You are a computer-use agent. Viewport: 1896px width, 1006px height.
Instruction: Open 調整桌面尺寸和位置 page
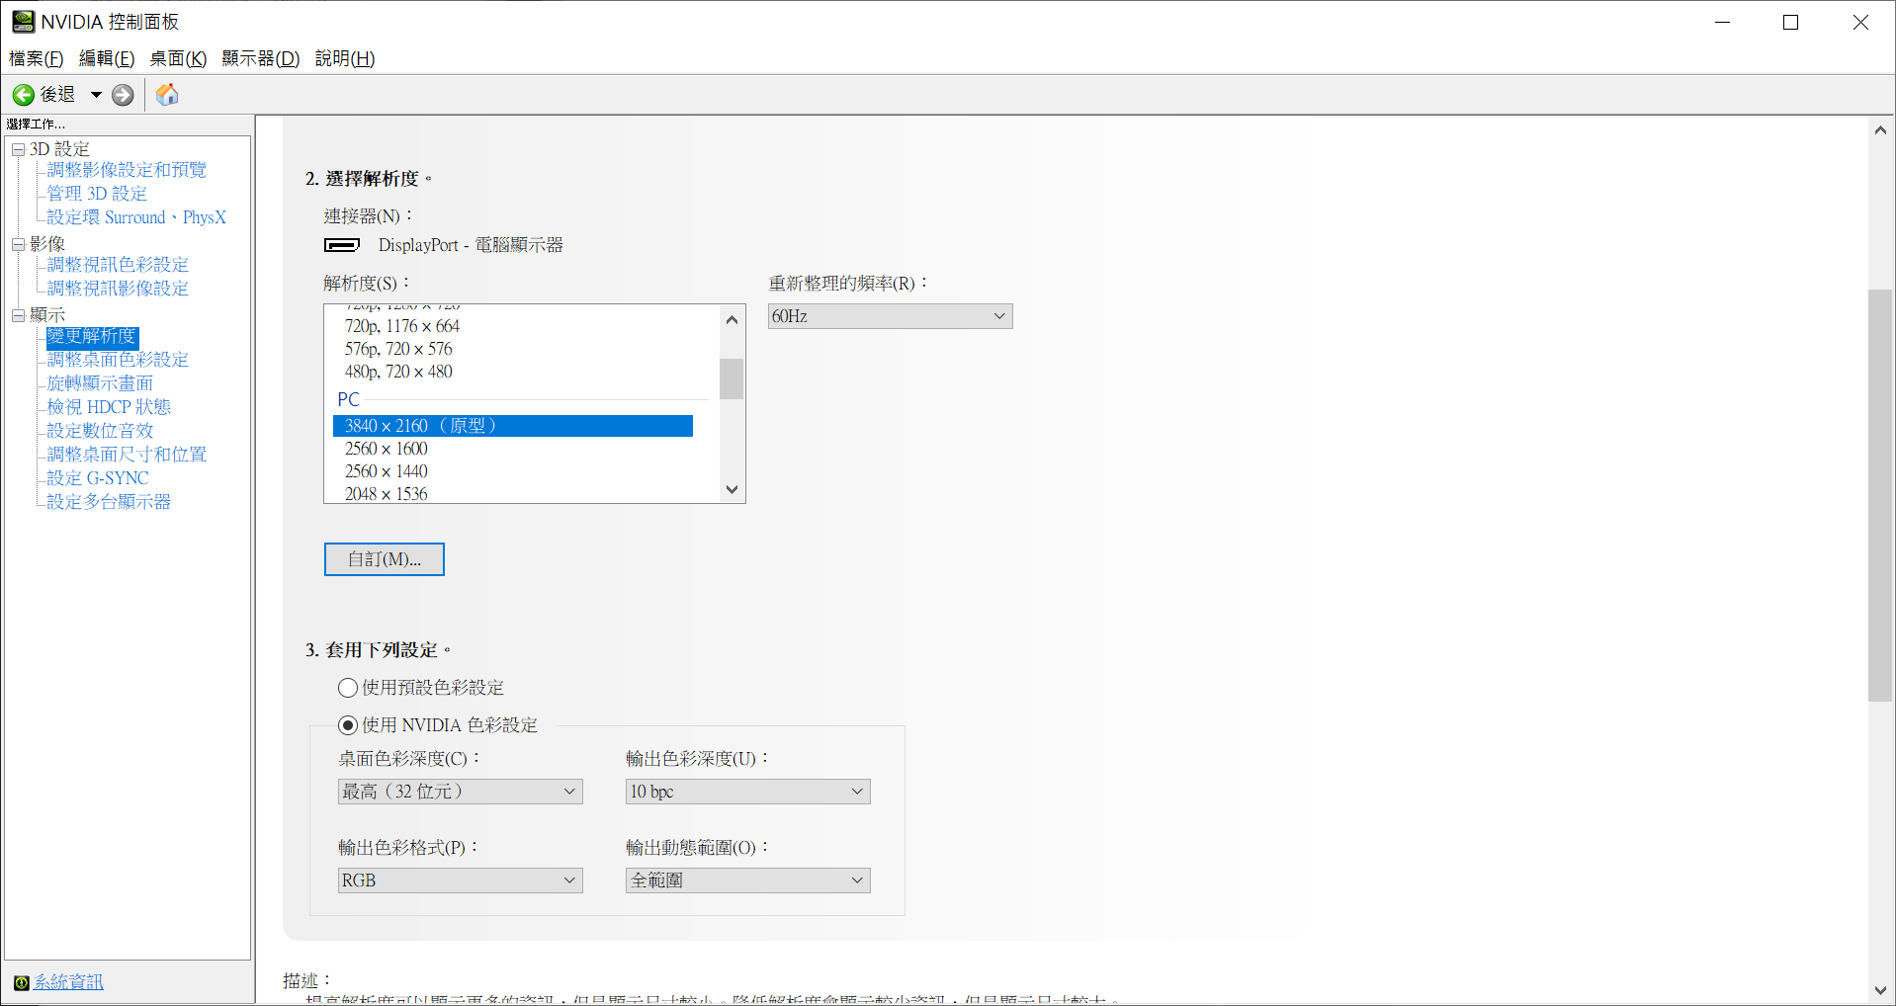point(127,455)
